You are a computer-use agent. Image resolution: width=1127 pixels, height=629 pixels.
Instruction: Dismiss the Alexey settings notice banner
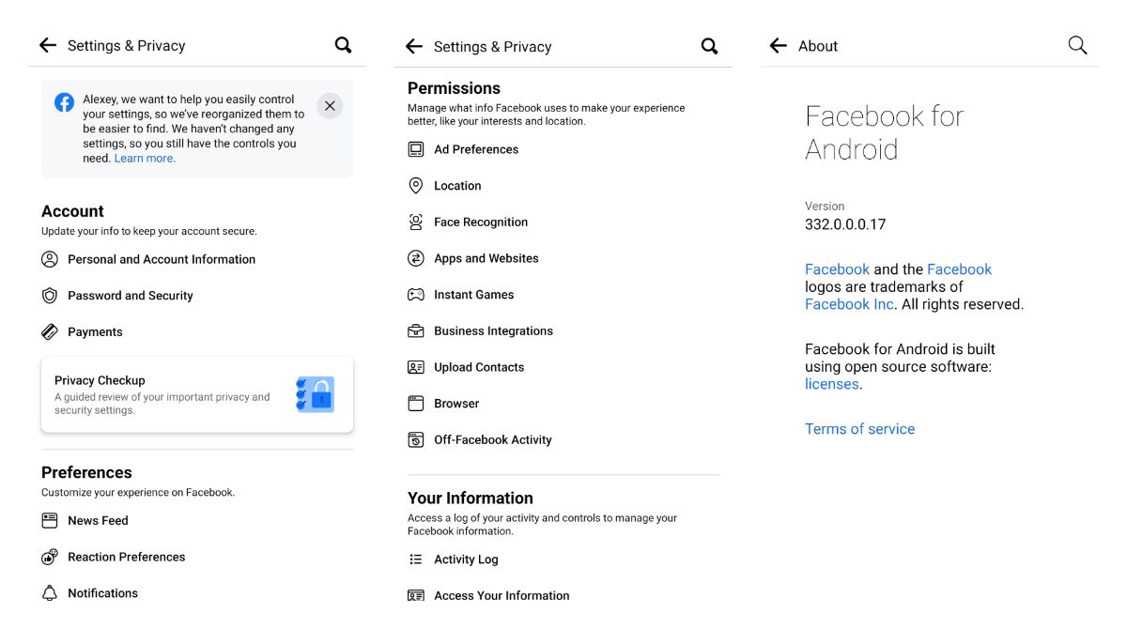tap(330, 106)
